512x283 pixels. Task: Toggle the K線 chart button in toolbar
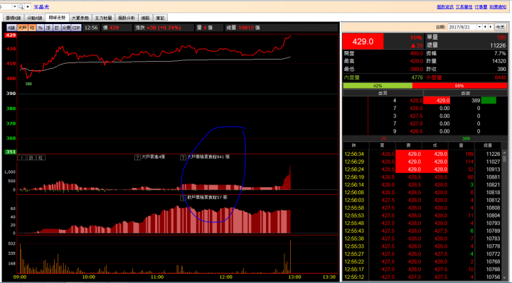(11, 28)
